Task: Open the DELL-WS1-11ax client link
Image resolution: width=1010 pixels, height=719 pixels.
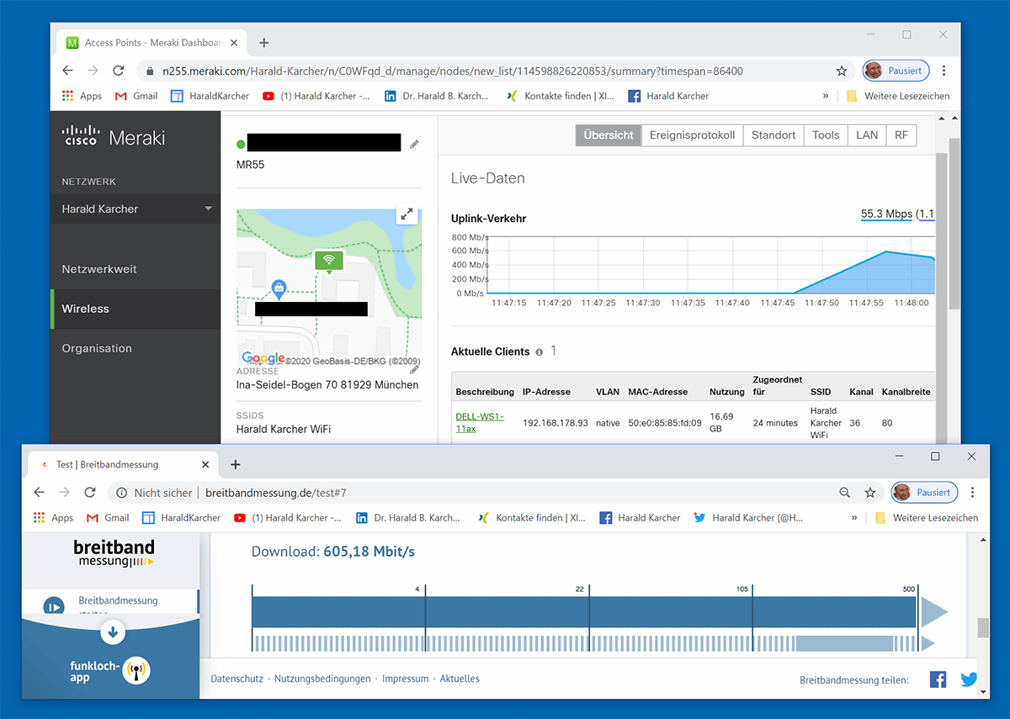Action: tap(479, 420)
